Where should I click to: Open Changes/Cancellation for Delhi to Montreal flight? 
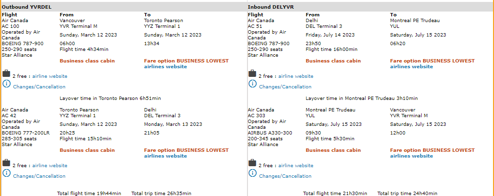pos(285,87)
